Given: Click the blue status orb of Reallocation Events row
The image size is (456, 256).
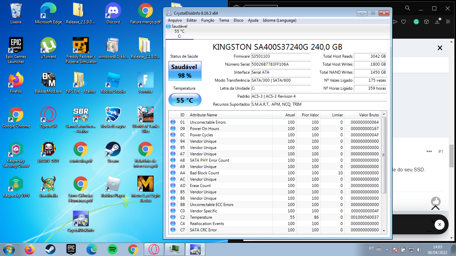Looking at the screenshot, I should (173, 224).
